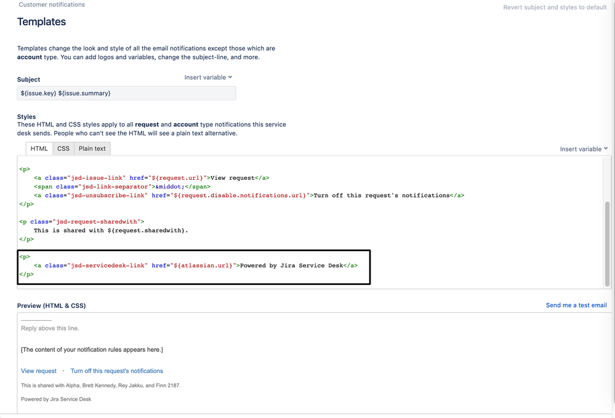Switch to the CSS tab
Image resolution: width=615 pixels, height=418 pixels.
[x=63, y=148]
